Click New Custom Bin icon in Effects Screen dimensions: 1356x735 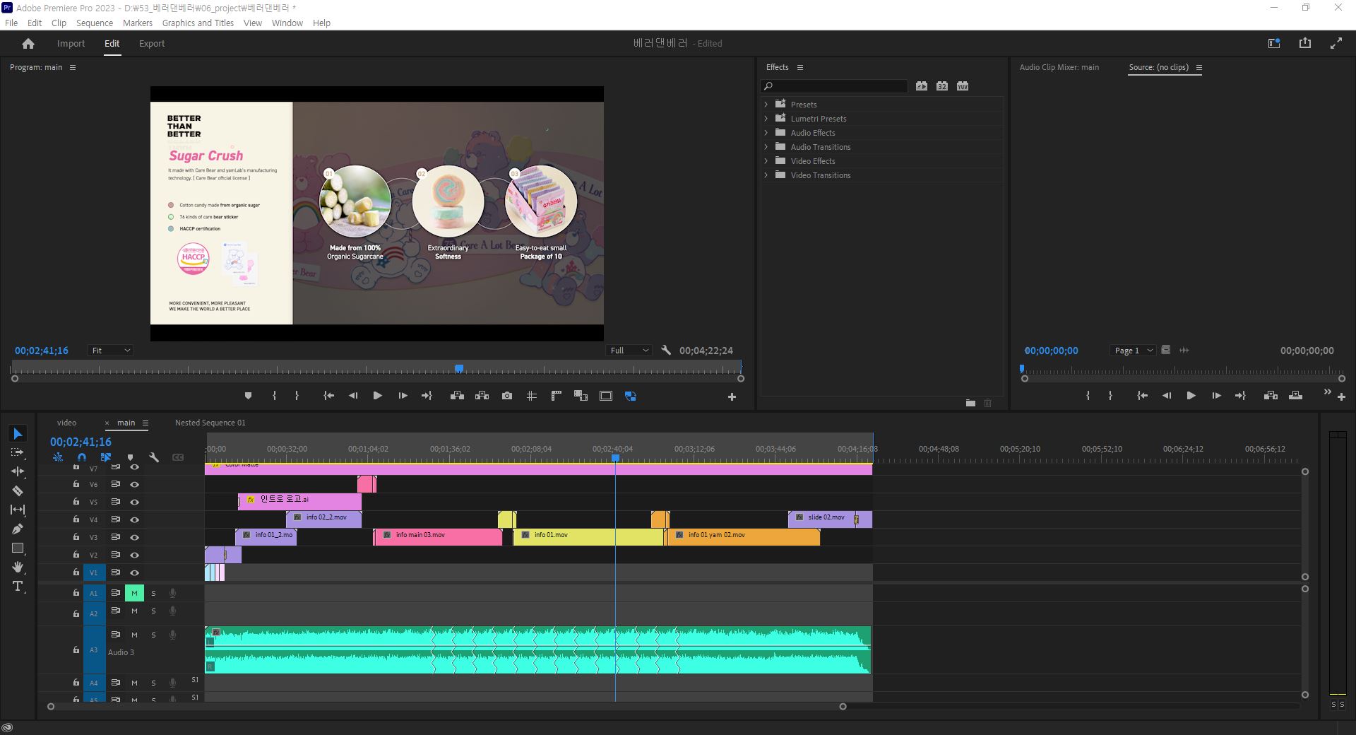click(970, 403)
